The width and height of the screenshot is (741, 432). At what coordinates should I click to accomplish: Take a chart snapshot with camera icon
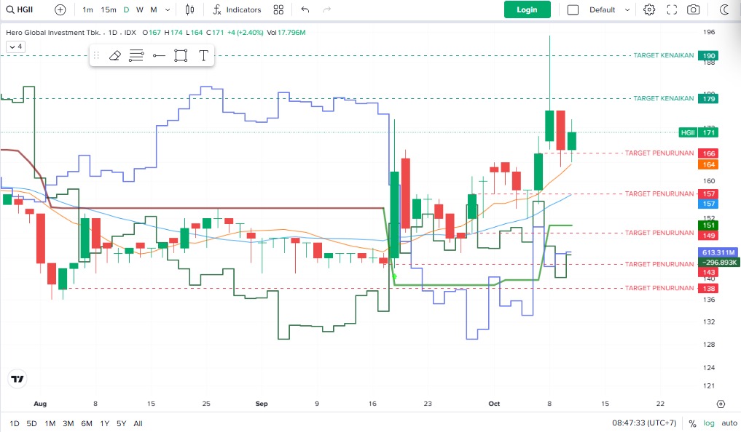[694, 10]
